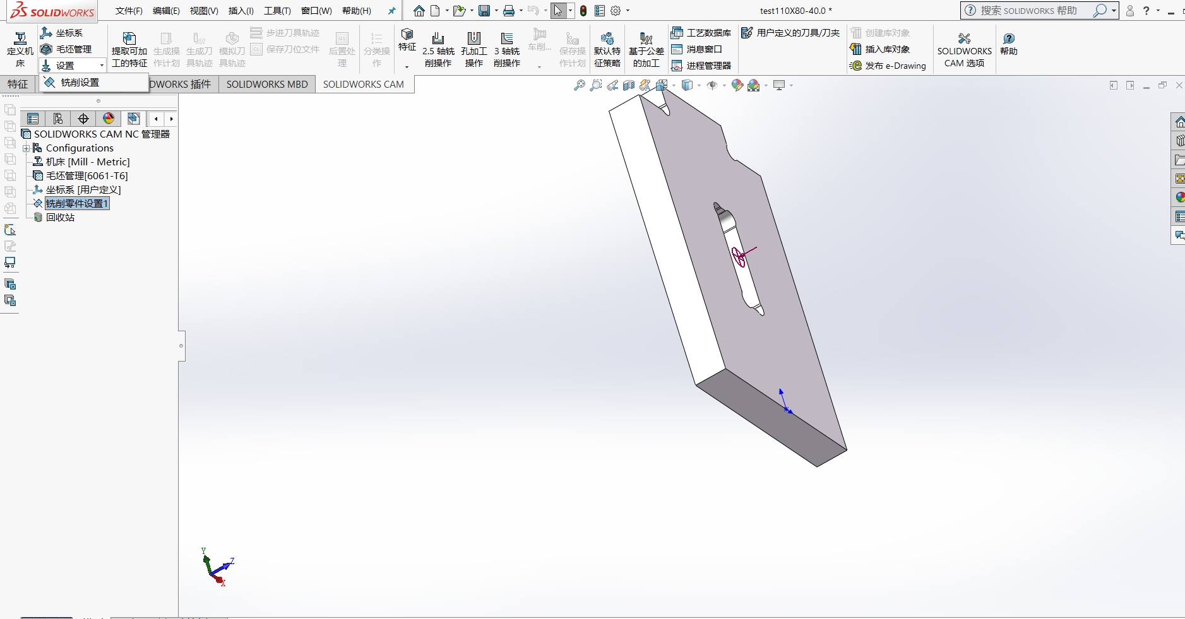Click the rebuild traffic light icon
Screen dimensions: 1185x619
coord(583,11)
